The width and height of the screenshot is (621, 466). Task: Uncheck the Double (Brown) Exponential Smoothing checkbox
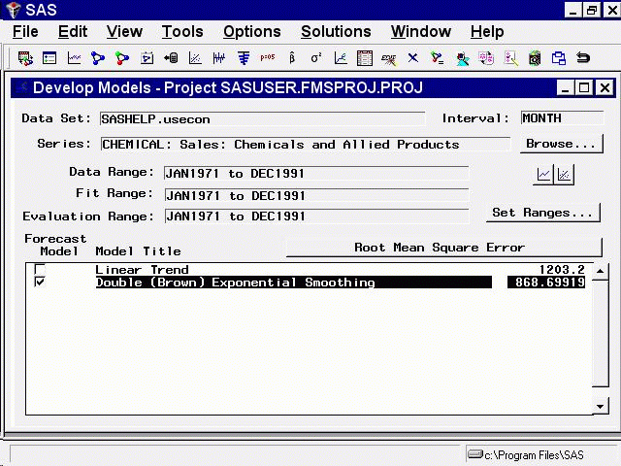tap(40, 283)
